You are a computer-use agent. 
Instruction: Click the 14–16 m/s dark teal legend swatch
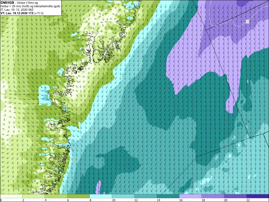168,196
